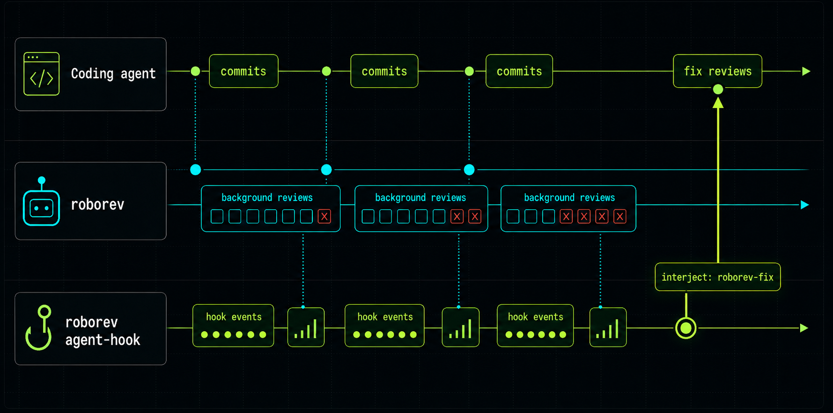Click the third background reviews panel title

tap(569, 198)
